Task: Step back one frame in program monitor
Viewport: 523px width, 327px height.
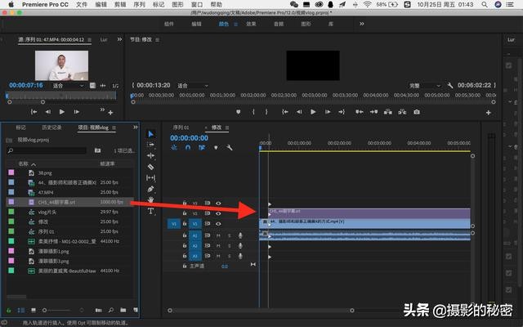Action: point(299,112)
